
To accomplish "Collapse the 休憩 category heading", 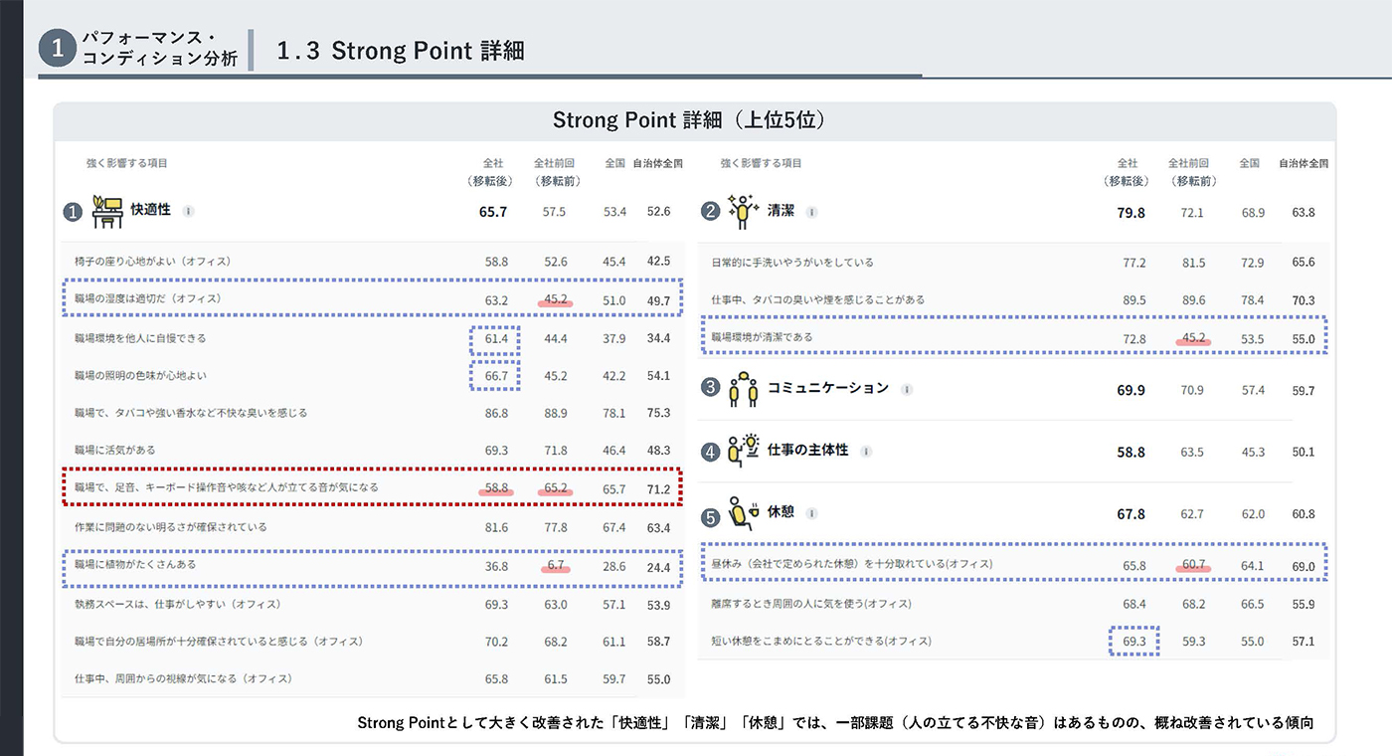I will click(1012, 514).
